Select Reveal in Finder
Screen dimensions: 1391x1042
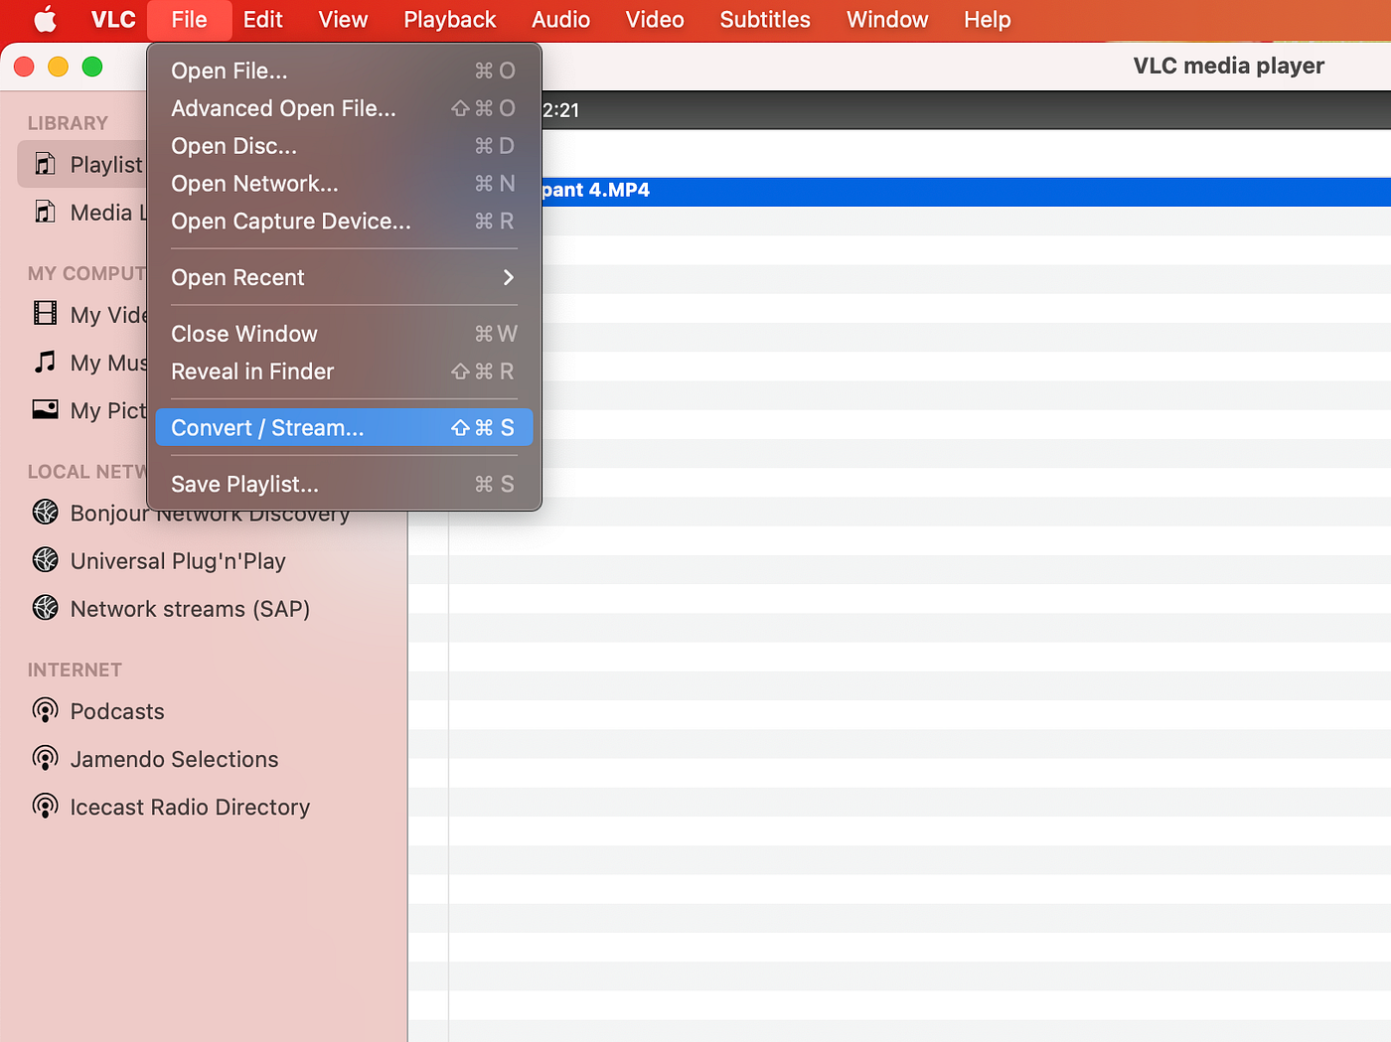[344, 372]
